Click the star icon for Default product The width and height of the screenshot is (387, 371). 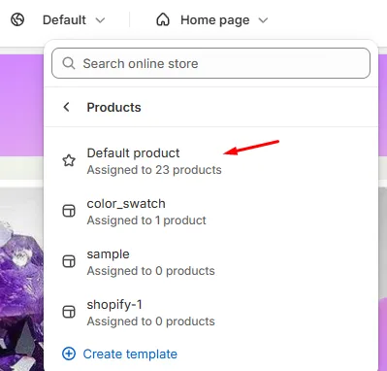click(69, 160)
